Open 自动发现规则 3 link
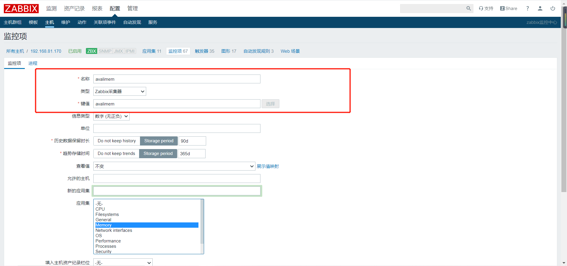This screenshot has width=567, height=266. coord(258,51)
